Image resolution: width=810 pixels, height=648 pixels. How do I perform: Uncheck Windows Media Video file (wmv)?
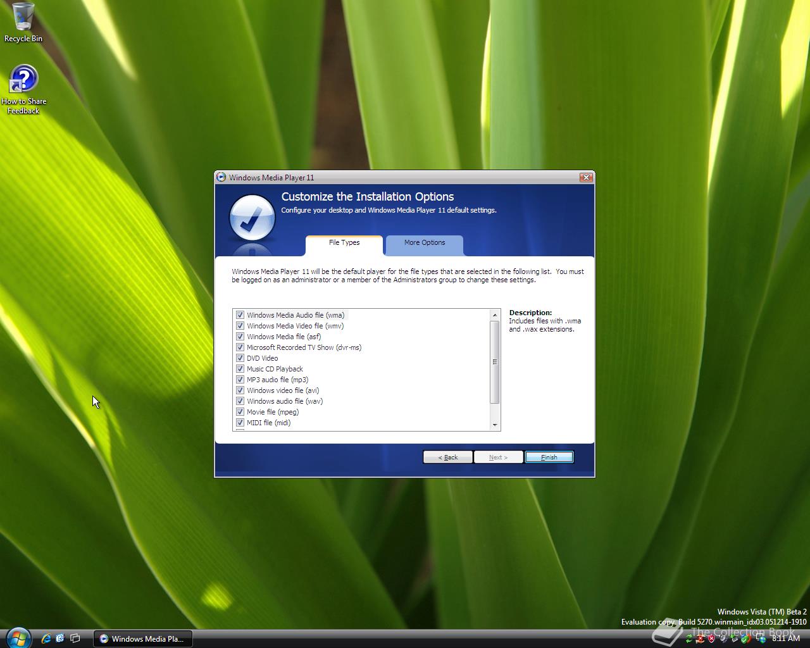(x=240, y=325)
